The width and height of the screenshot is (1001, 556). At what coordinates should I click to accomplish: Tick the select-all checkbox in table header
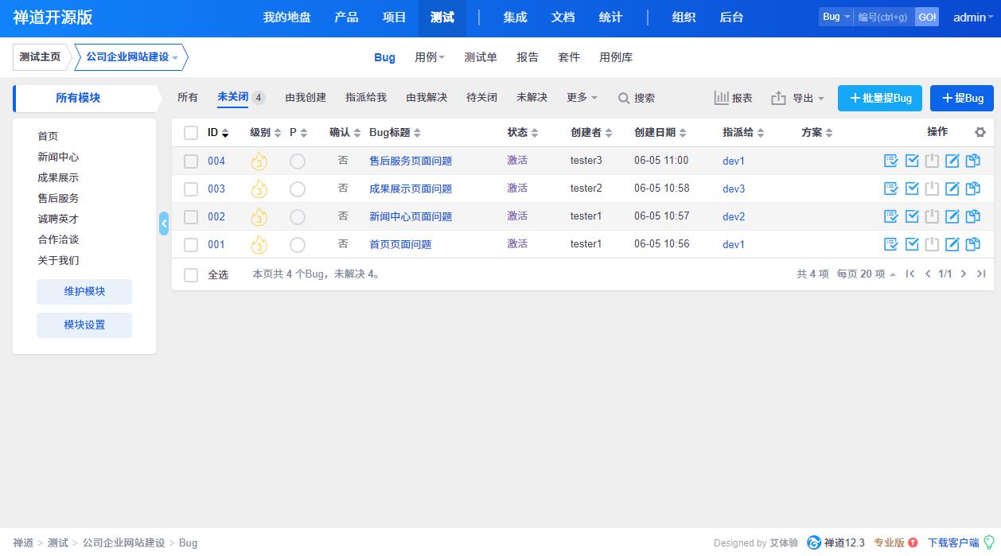(x=191, y=133)
